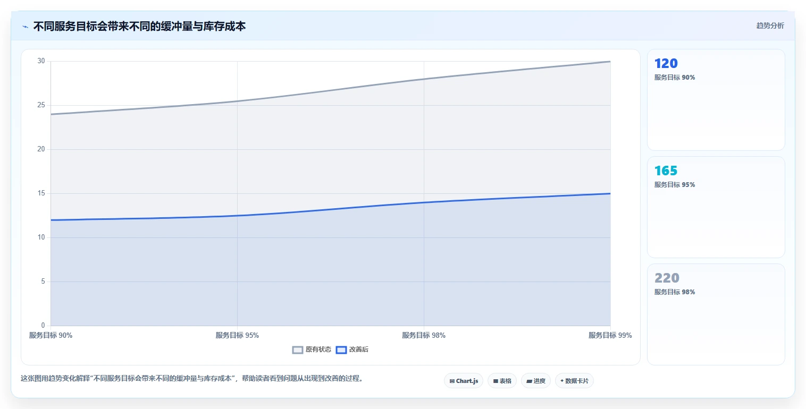Click the 原有状态 line point at 服务目标 98%
Image resolution: width=806 pixels, height=409 pixels.
(x=424, y=79)
